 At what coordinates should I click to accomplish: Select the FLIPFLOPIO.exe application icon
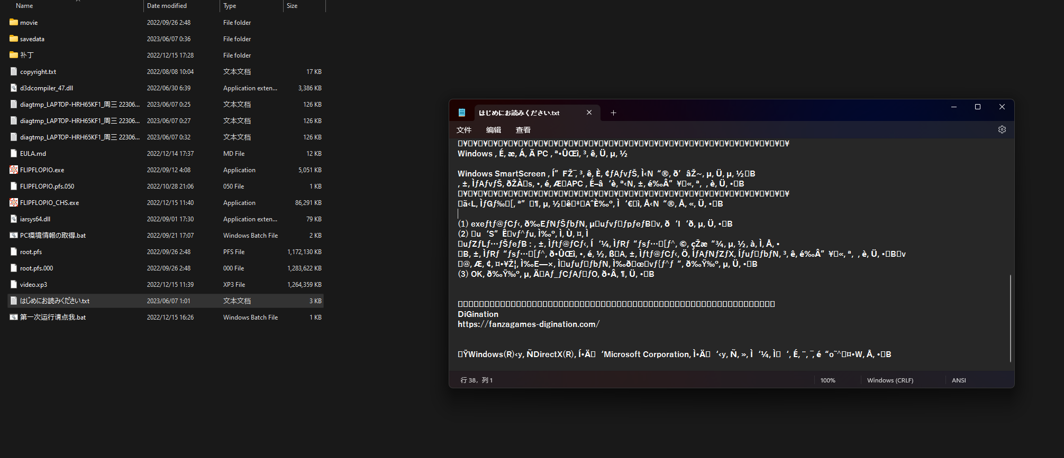coord(14,170)
